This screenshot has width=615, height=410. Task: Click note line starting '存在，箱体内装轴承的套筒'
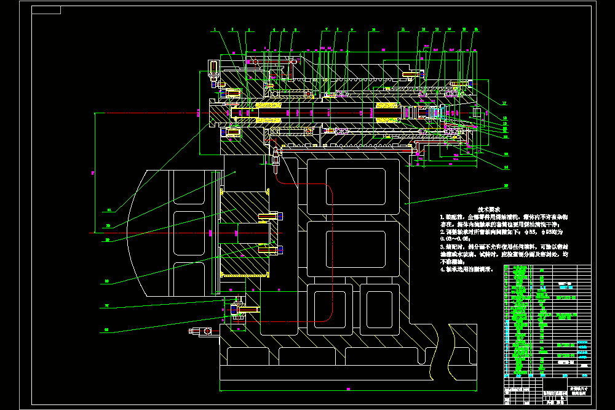coord(499,225)
